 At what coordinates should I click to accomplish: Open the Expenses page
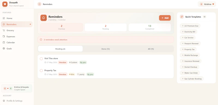(17, 37)
